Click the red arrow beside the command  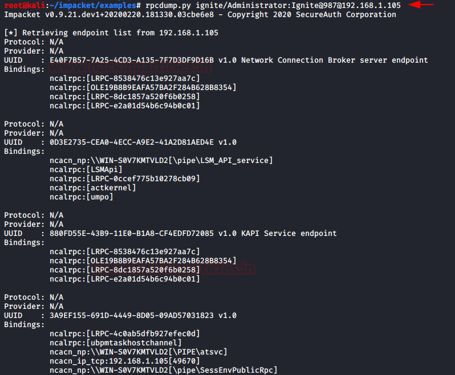[421, 5]
